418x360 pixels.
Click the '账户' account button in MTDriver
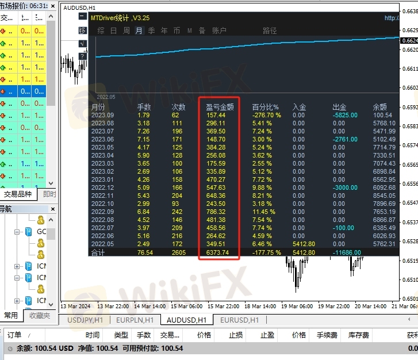point(219,30)
